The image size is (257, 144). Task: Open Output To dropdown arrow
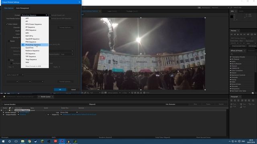click(61, 115)
